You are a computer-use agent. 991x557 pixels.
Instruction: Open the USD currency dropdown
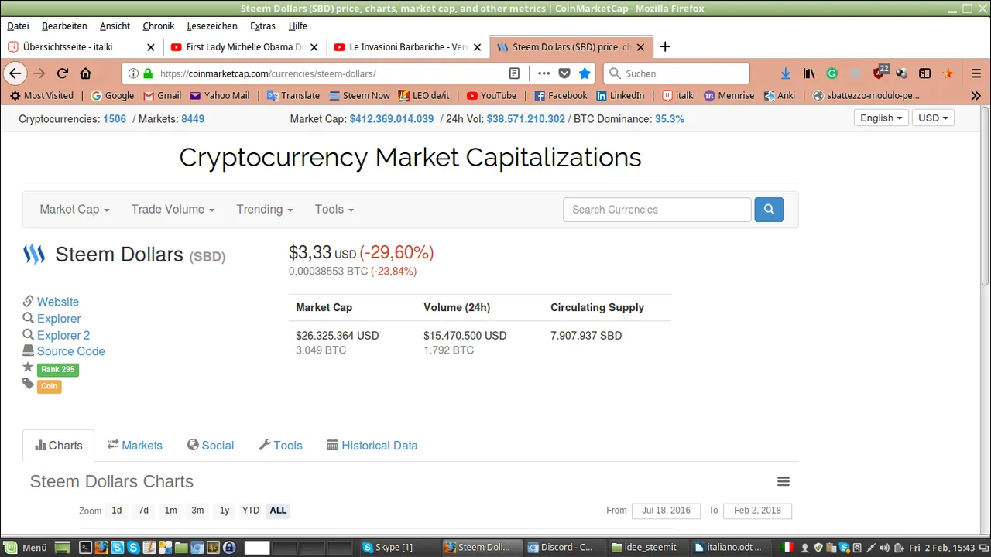click(x=933, y=118)
